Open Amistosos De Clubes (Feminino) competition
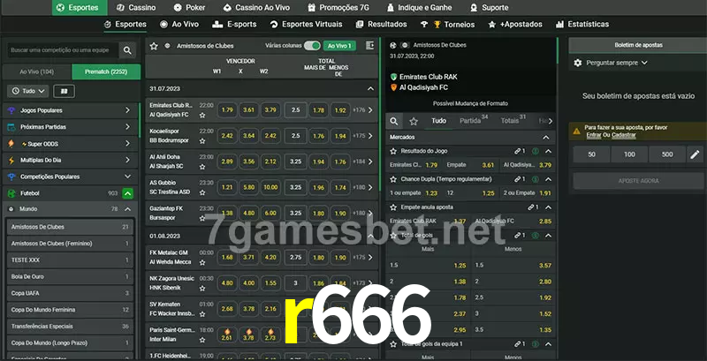The width and height of the screenshot is (707, 361). pos(70,244)
